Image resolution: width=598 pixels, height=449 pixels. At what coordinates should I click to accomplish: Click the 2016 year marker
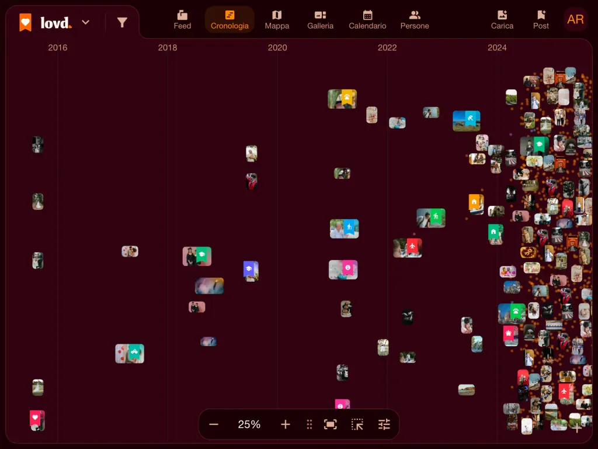(58, 48)
